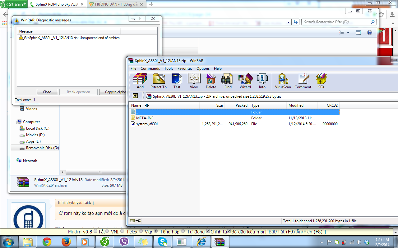398x248 pixels.
Task: Click the SFX toolbar icon
Action: coord(321,81)
